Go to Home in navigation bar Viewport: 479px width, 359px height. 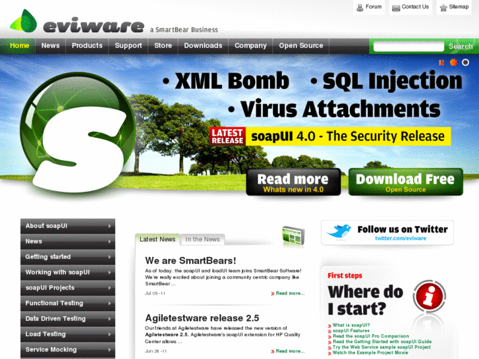tap(20, 45)
